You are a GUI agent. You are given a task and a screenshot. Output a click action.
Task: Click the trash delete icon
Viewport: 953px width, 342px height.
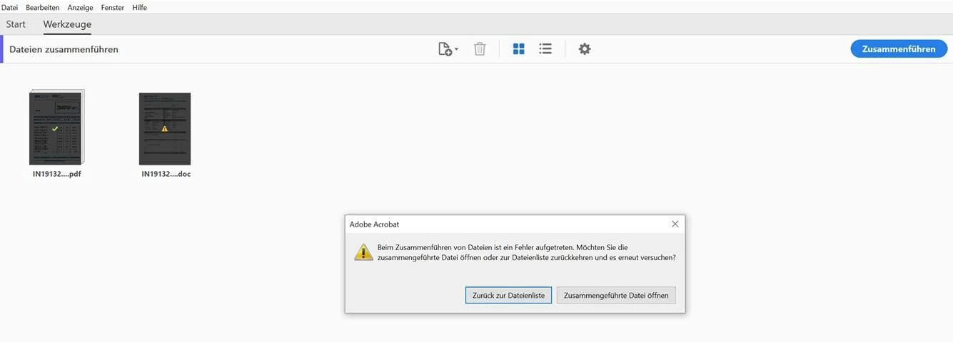click(x=480, y=49)
